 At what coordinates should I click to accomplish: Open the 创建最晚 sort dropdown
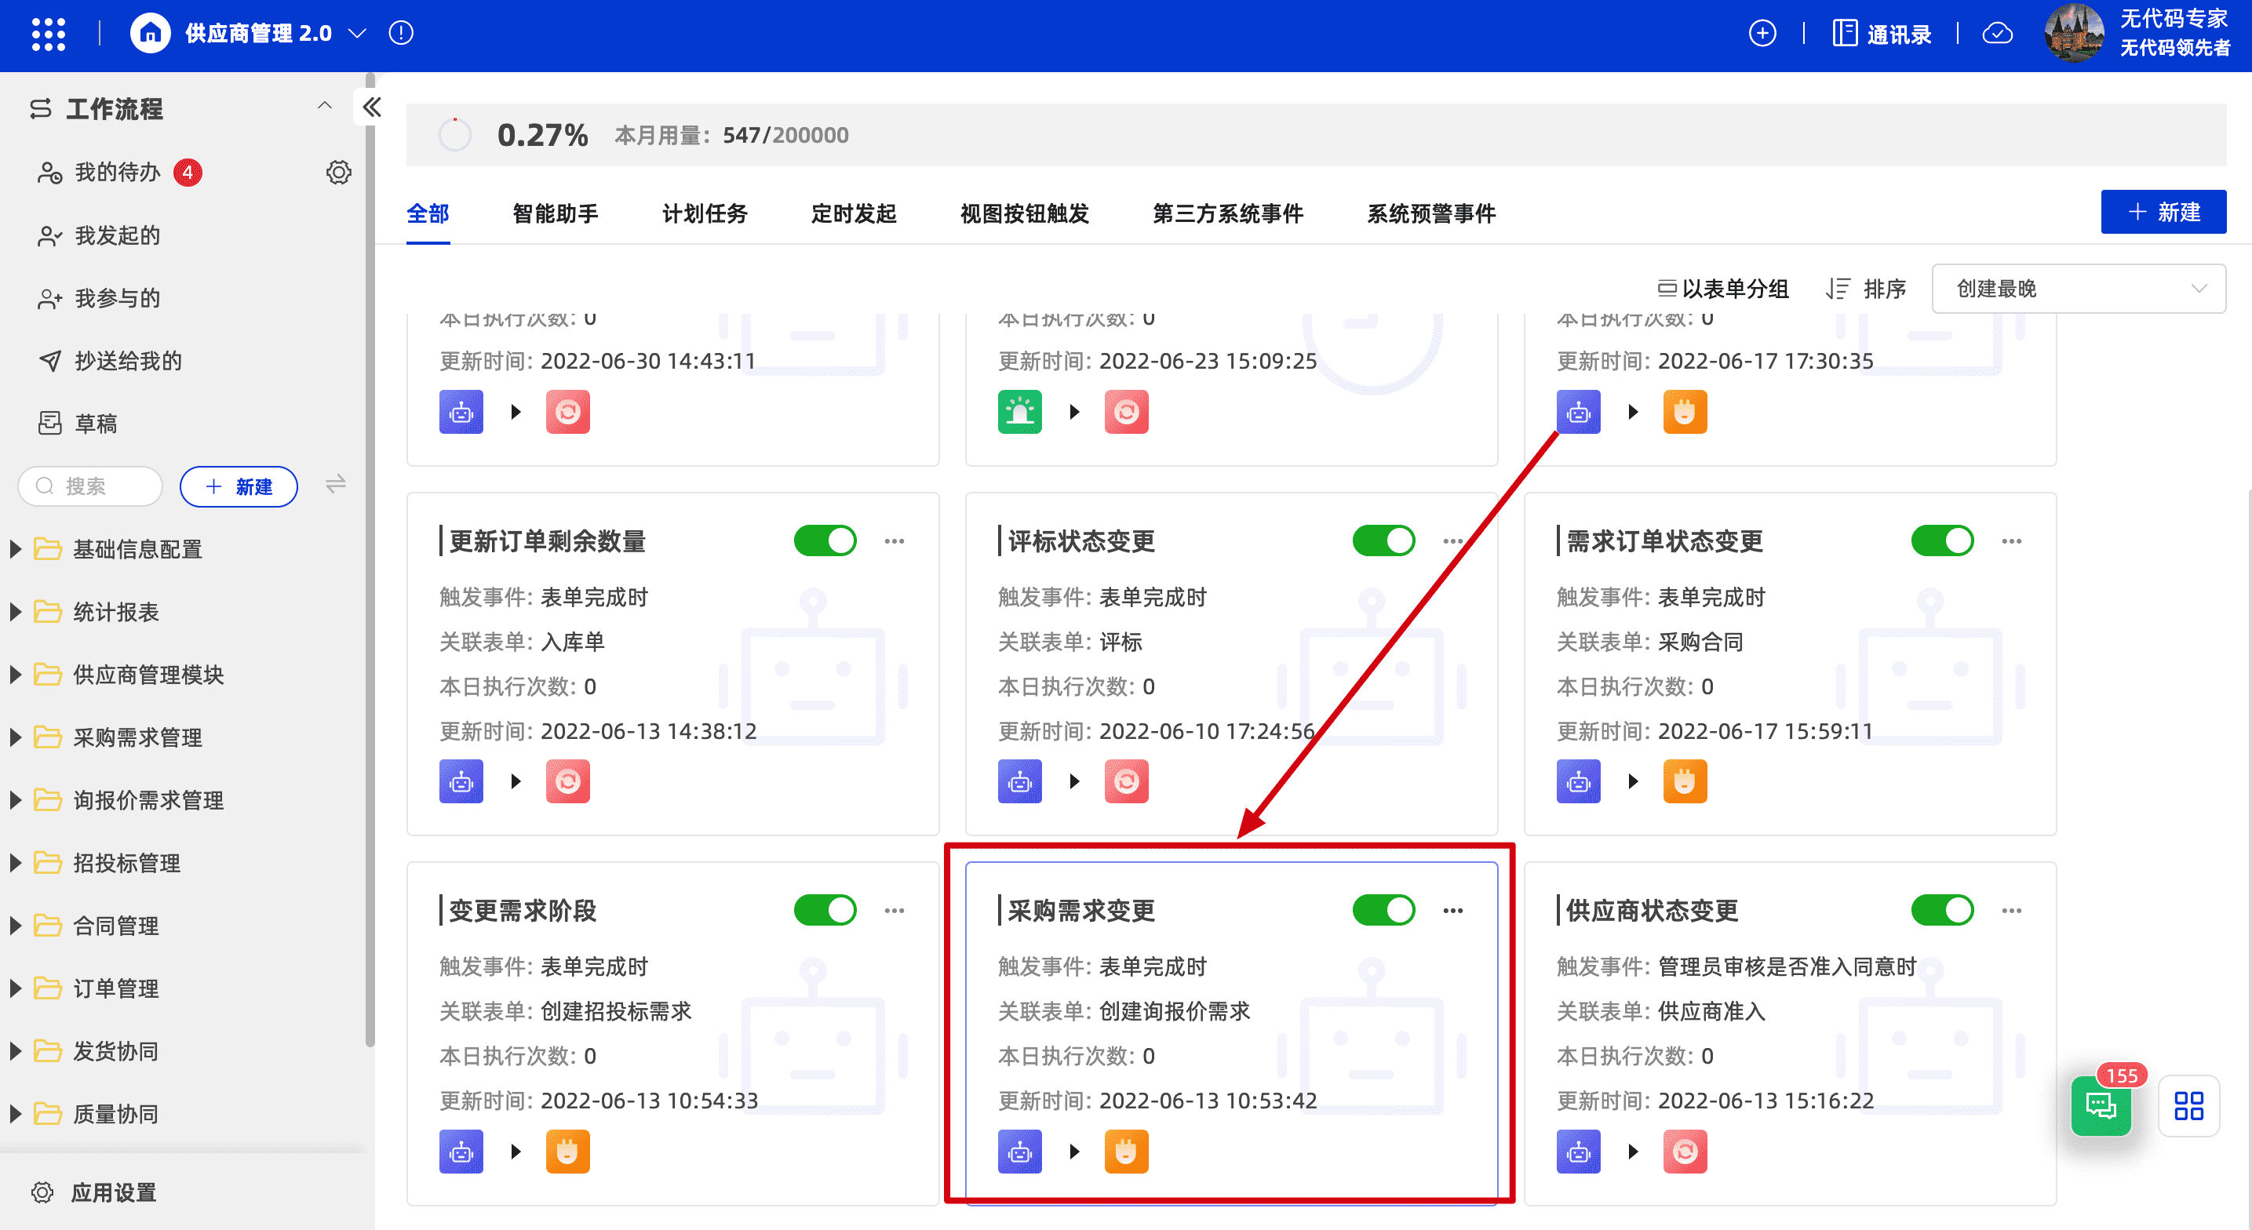tap(2078, 289)
